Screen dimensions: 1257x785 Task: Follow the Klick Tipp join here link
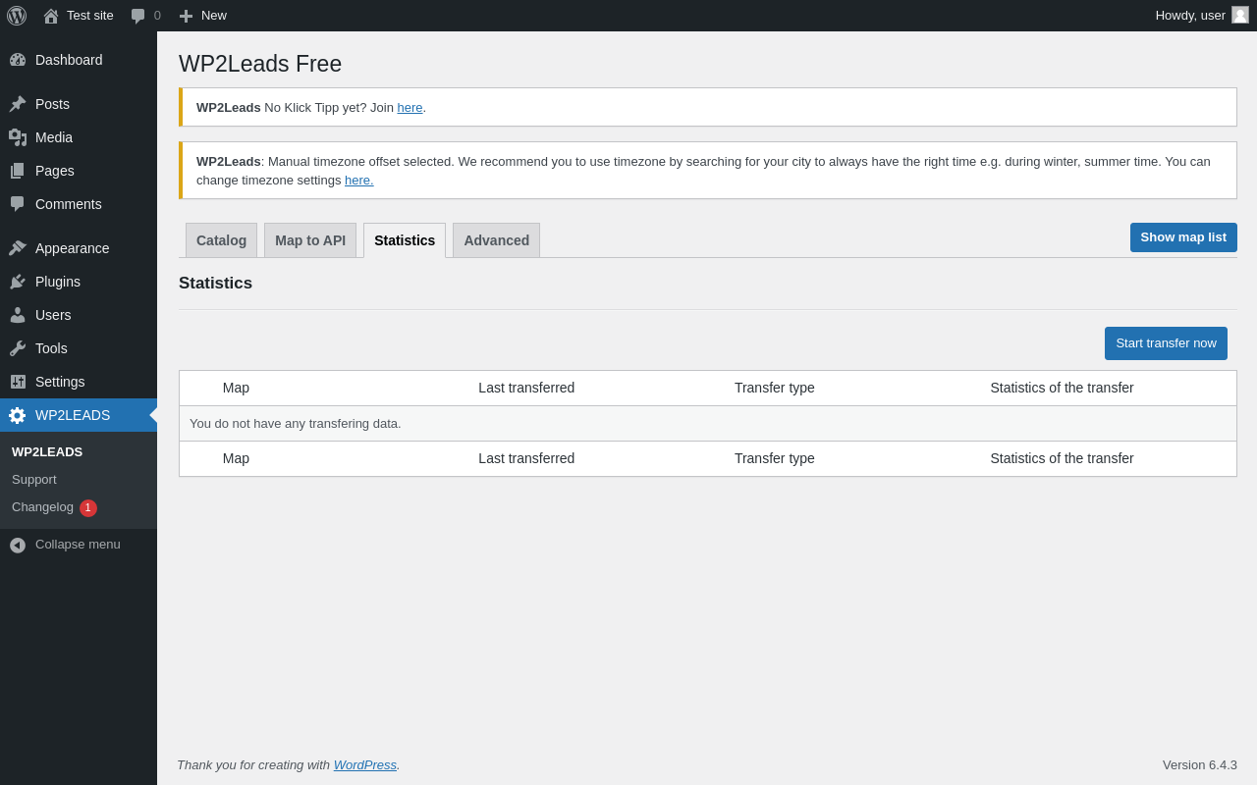[x=410, y=108]
